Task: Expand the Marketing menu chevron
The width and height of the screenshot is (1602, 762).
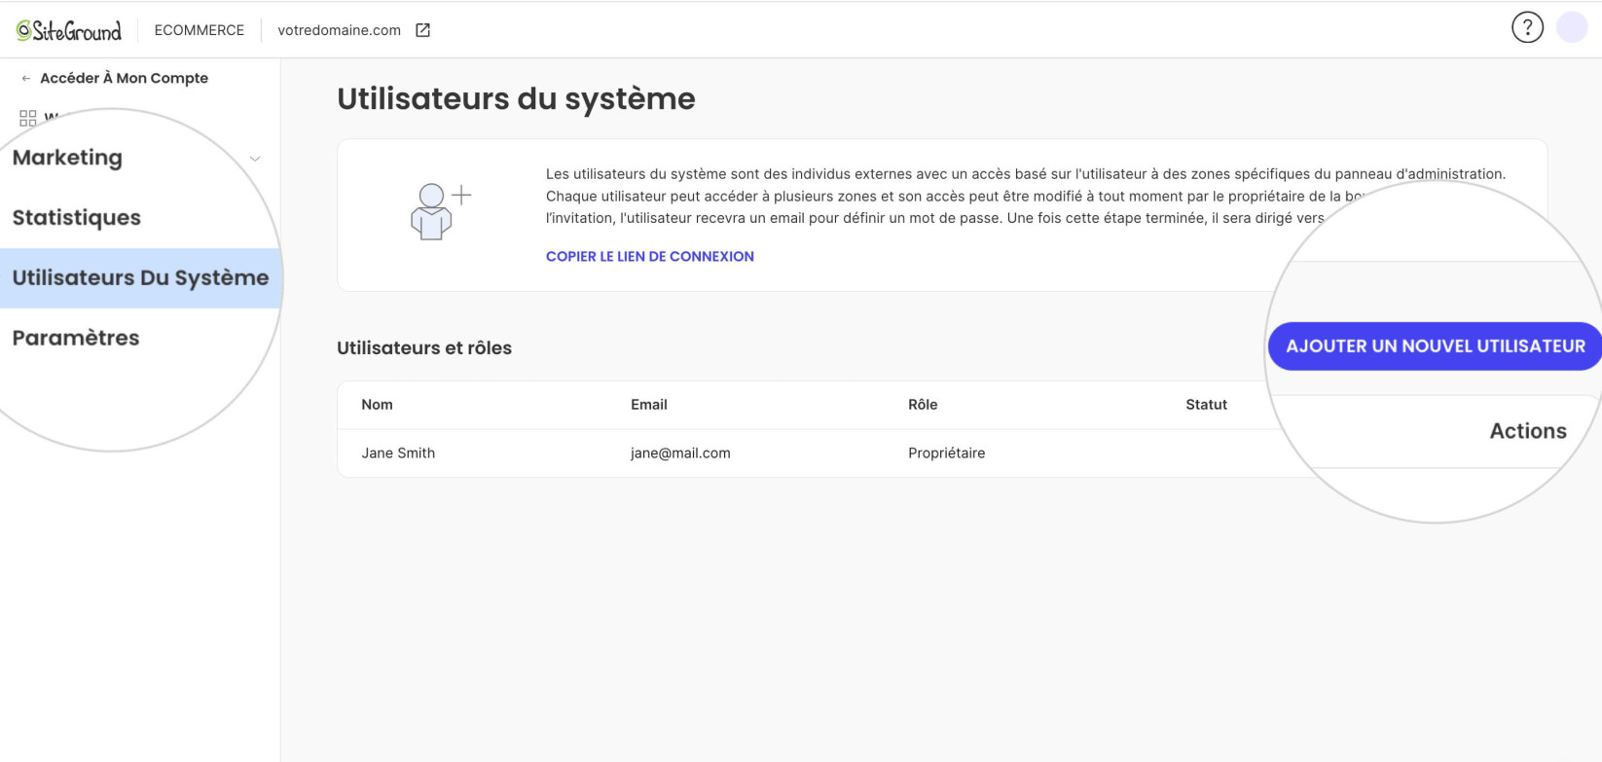Action: (x=255, y=159)
